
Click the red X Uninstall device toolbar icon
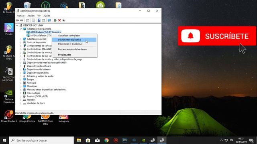pos(59,20)
